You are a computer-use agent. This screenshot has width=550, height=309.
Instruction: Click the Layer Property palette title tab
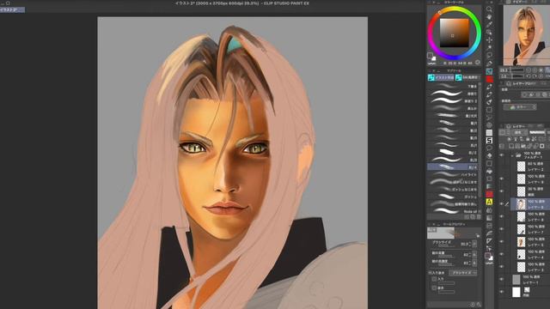coord(522,84)
